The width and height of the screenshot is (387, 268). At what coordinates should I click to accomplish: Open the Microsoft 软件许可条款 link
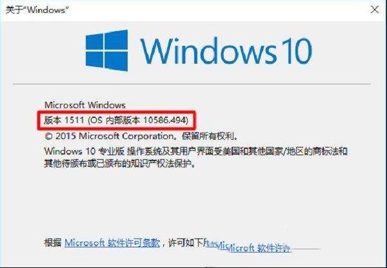(x=112, y=243)
